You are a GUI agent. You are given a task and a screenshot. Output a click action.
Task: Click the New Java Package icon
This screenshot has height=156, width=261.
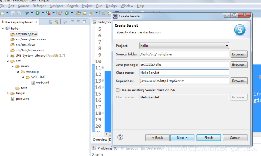(60, 13)
